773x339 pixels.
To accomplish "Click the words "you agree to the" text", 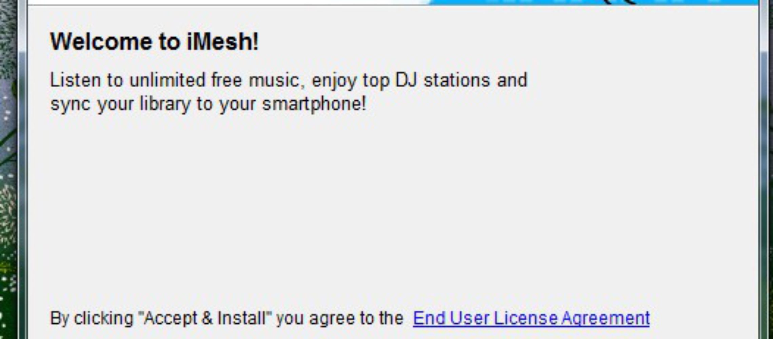I will click(x=340, y=319).
